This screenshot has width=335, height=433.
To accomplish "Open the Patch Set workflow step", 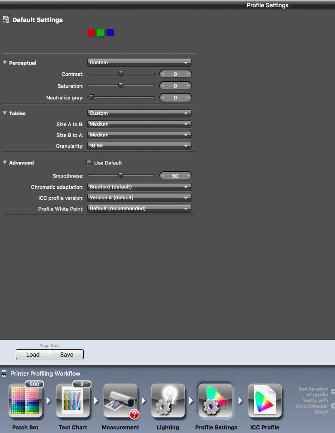I will click(25, 401).
